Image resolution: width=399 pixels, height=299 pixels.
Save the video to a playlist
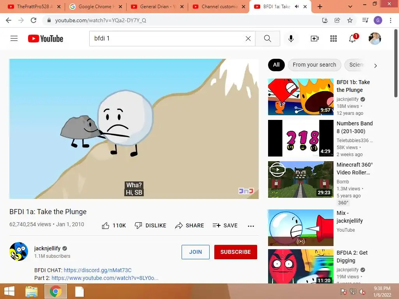pyautogui.click(x=225, y=225)
